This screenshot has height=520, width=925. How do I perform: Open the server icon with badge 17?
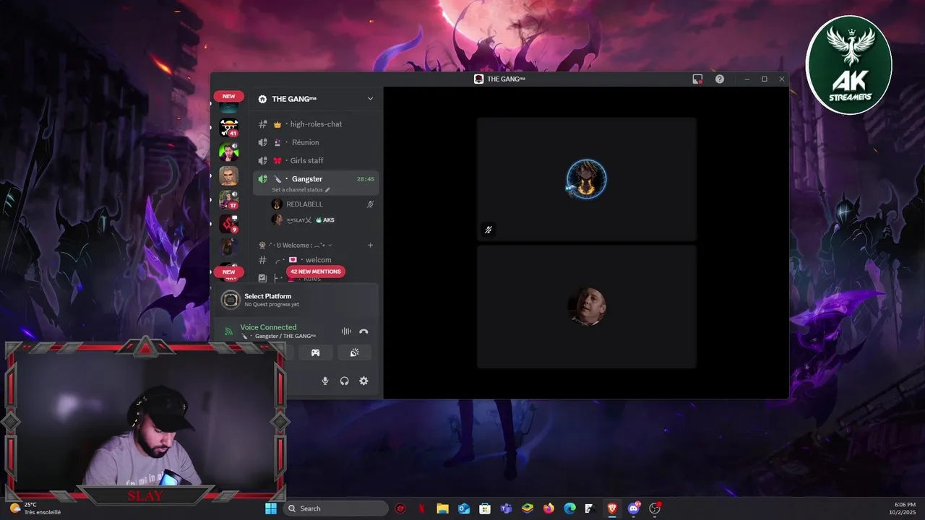229,199
